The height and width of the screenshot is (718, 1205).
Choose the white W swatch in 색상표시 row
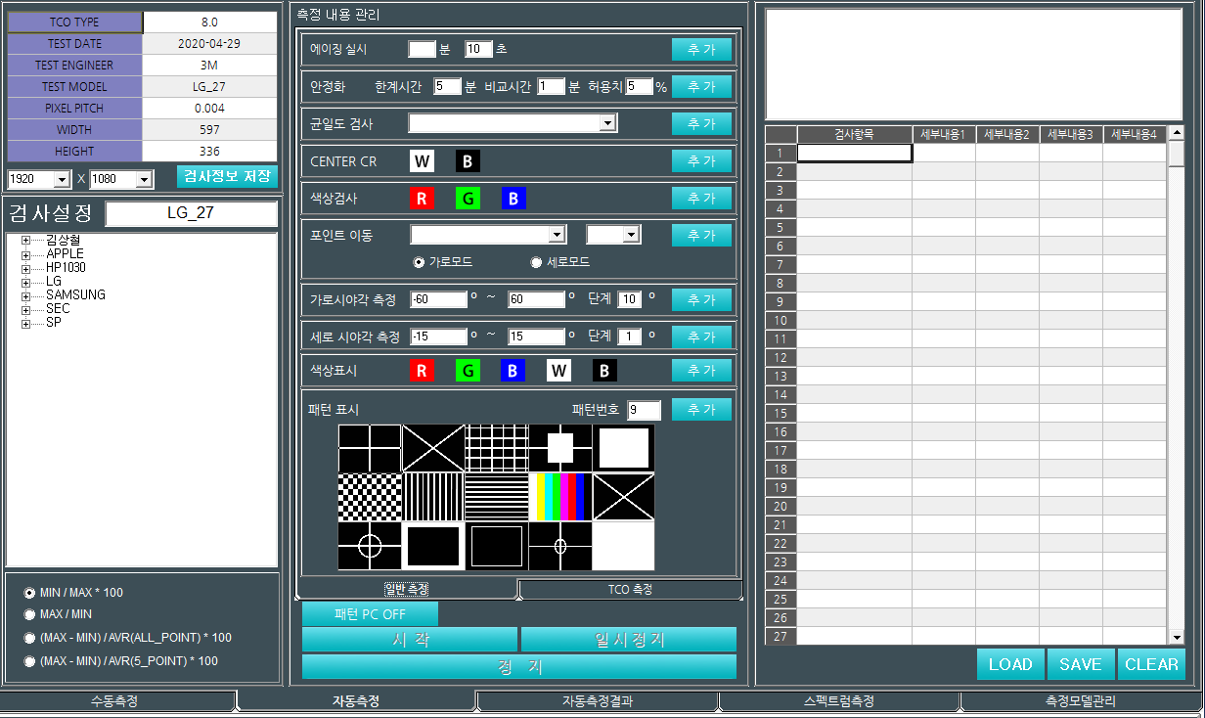point(558,371)
